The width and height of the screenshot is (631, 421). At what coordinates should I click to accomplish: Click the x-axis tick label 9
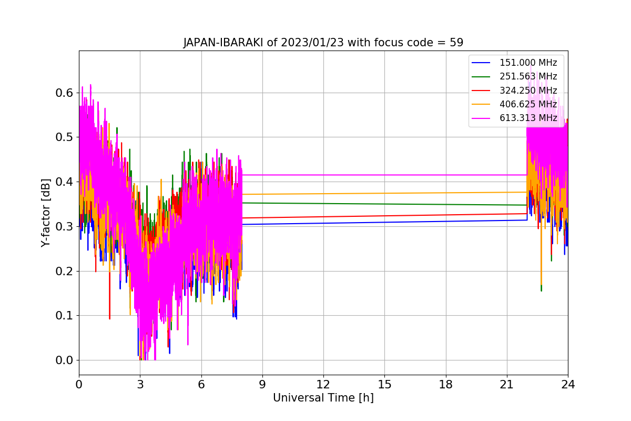262,384
